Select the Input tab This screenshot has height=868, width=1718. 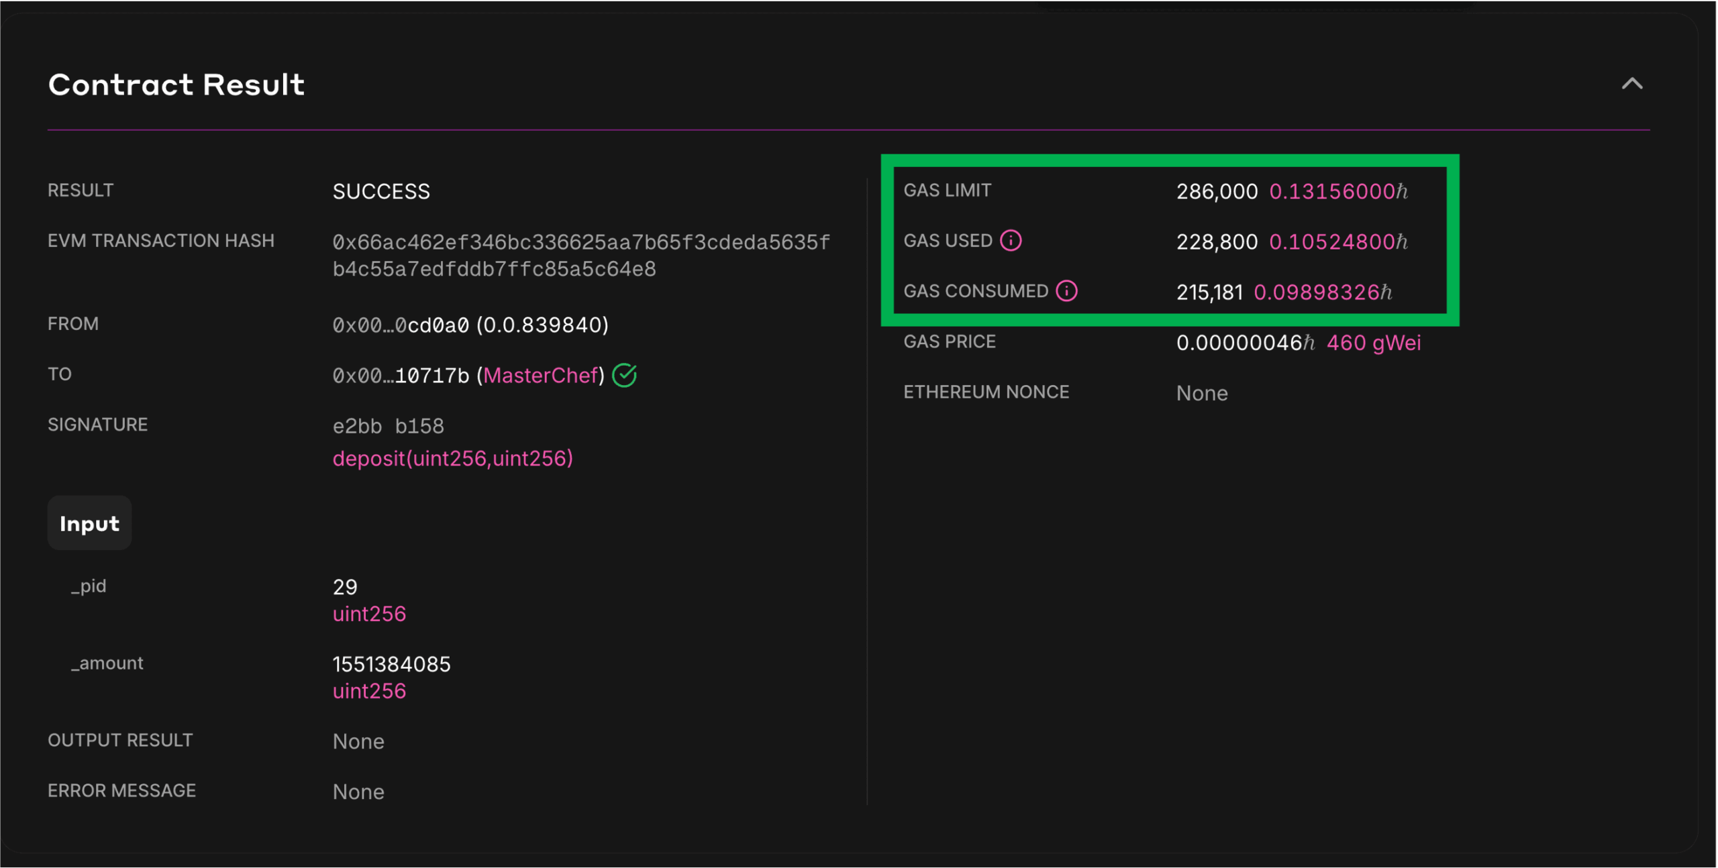click(89, 523)
